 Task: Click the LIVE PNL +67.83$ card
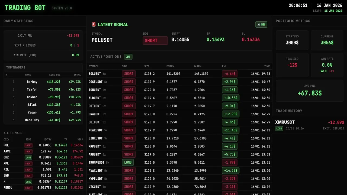pos(310,91)
